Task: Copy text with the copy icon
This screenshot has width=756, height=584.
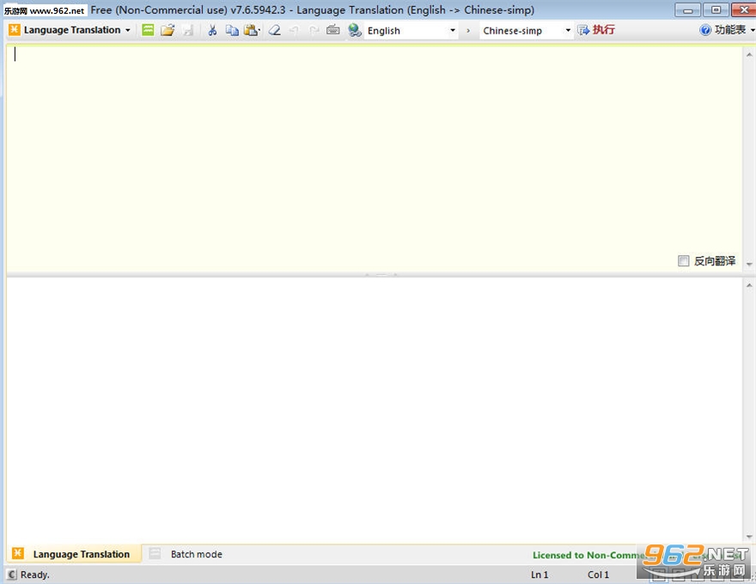Action: tap(232, 30)
